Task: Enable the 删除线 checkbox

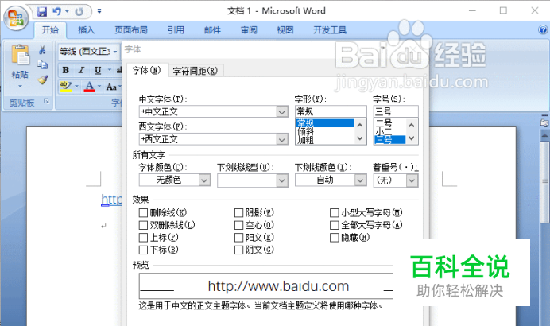Action: (143, 212)
